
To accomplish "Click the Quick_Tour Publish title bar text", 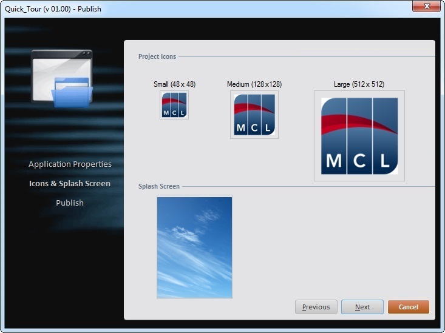I will [53, 9].
